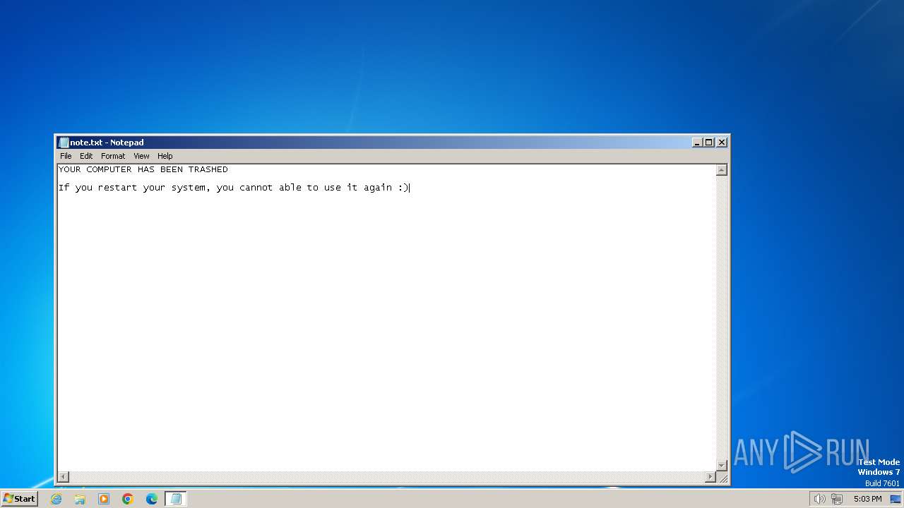
Task: Place the cursor in the 'If you restart your system' line
Action: 234,188
